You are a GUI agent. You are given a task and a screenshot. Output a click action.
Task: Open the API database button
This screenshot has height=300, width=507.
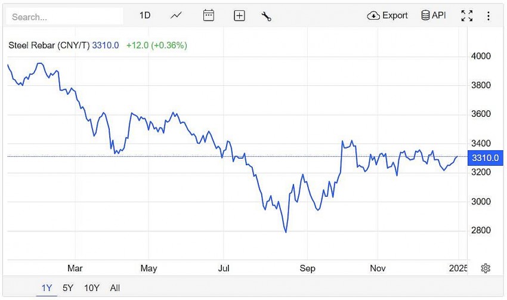[434, 16]
